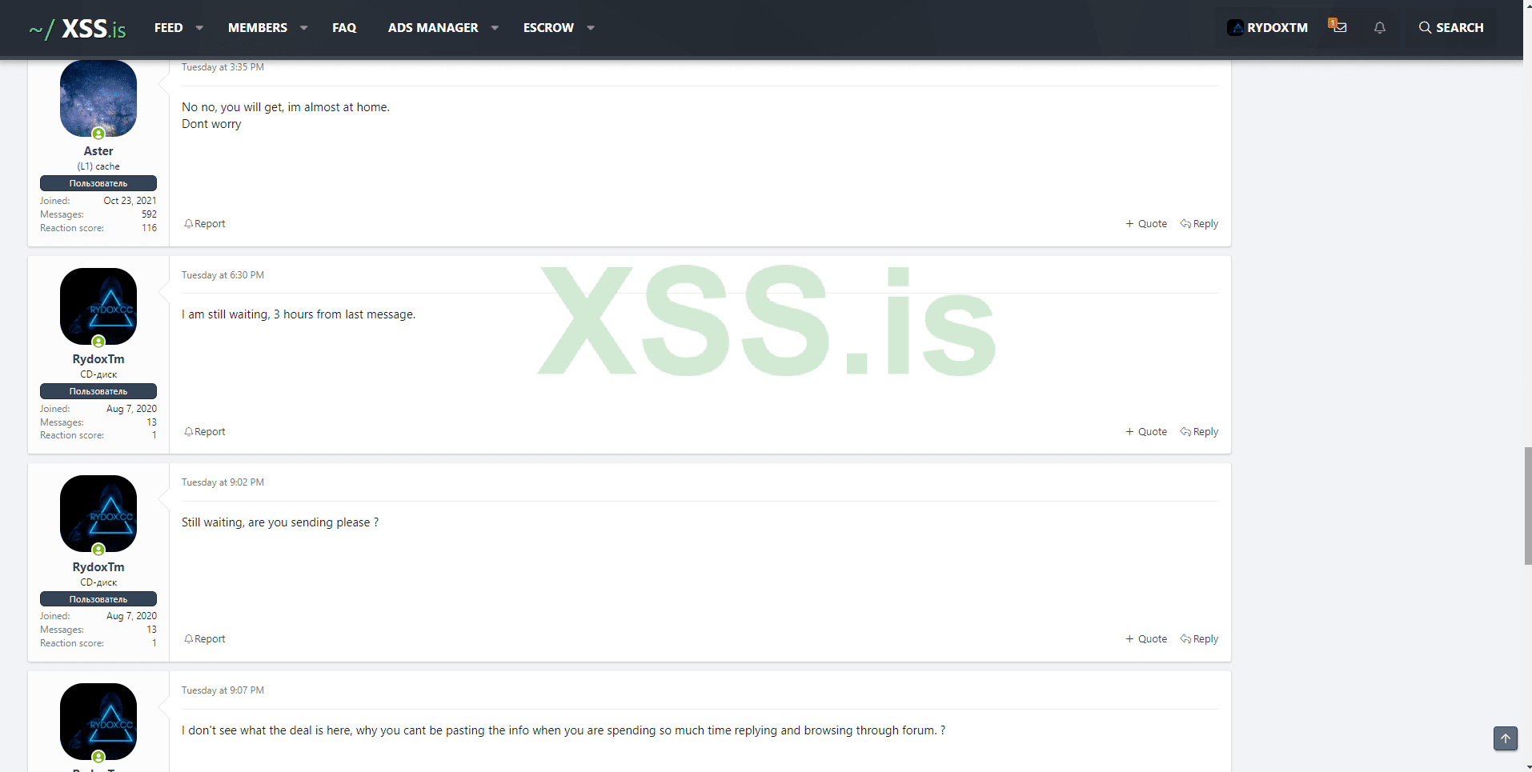
Task: Open the 'Tuesday at 9:02 PM' timestamp
Action: pos(223,482)
